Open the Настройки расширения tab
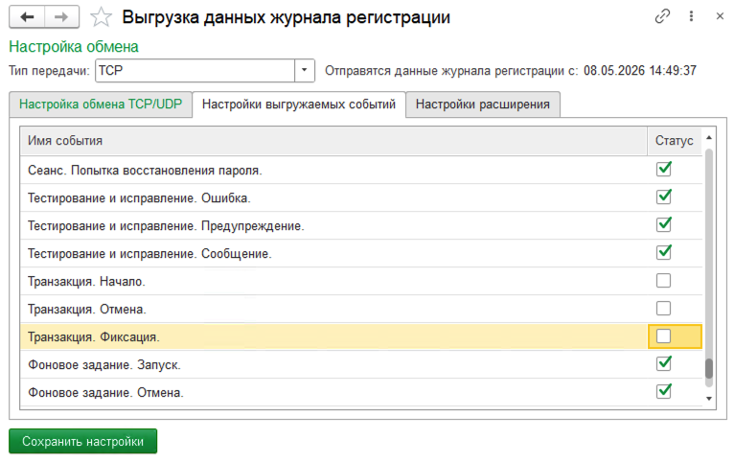This screenshot has height=463, width=734. (483, 104)
